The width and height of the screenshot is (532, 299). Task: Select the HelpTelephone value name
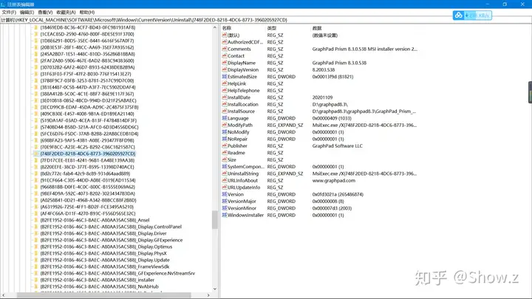pos(244,91)
